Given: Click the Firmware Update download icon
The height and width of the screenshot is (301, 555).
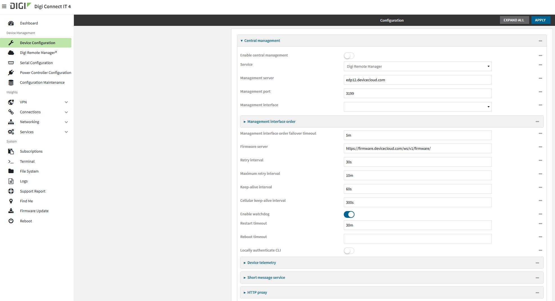Looking at the screenshot, I should pyautogui.click(x=11, y=211).
